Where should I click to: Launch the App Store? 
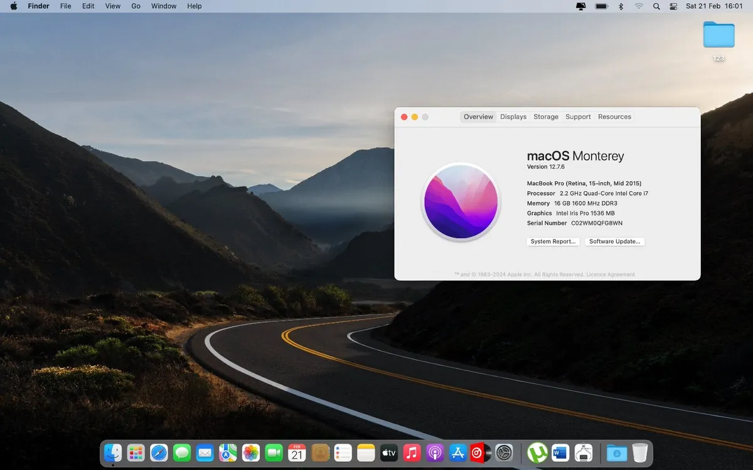click(458, 452)
